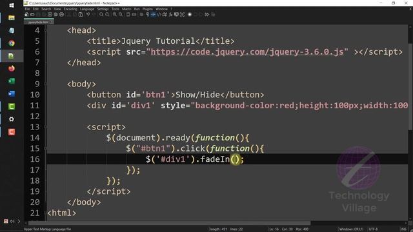Click the Open file toolbar icon
Image resolution: width=413 pixels, height=232 pixels.
(32, 14)
